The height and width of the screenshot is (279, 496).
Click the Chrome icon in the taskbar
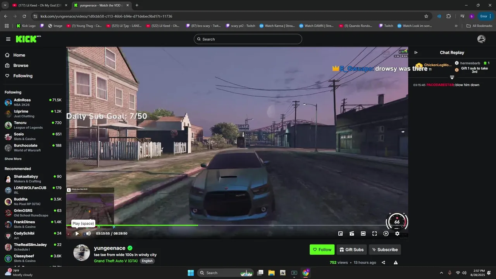point(305,273)
